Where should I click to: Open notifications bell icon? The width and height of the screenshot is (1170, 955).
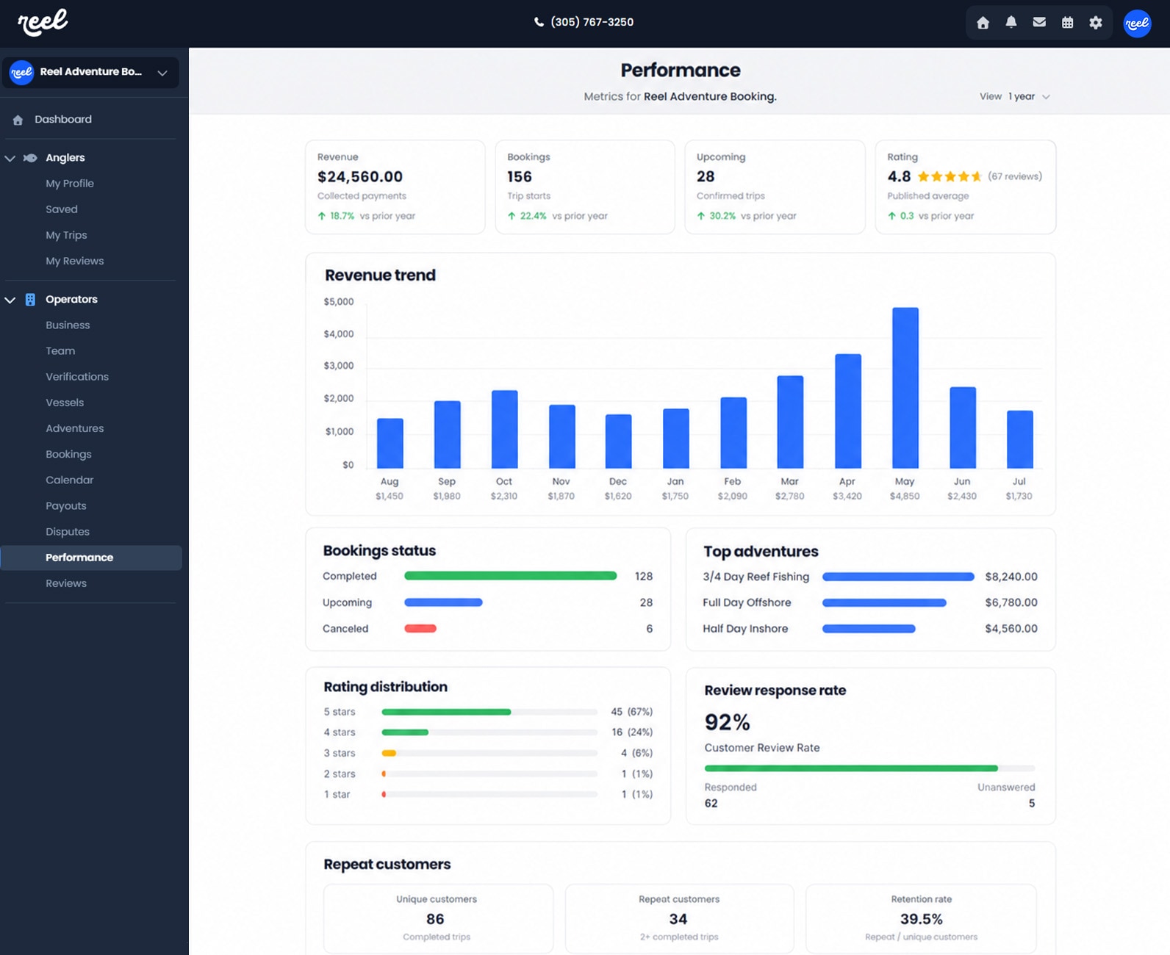[1011, 23]
